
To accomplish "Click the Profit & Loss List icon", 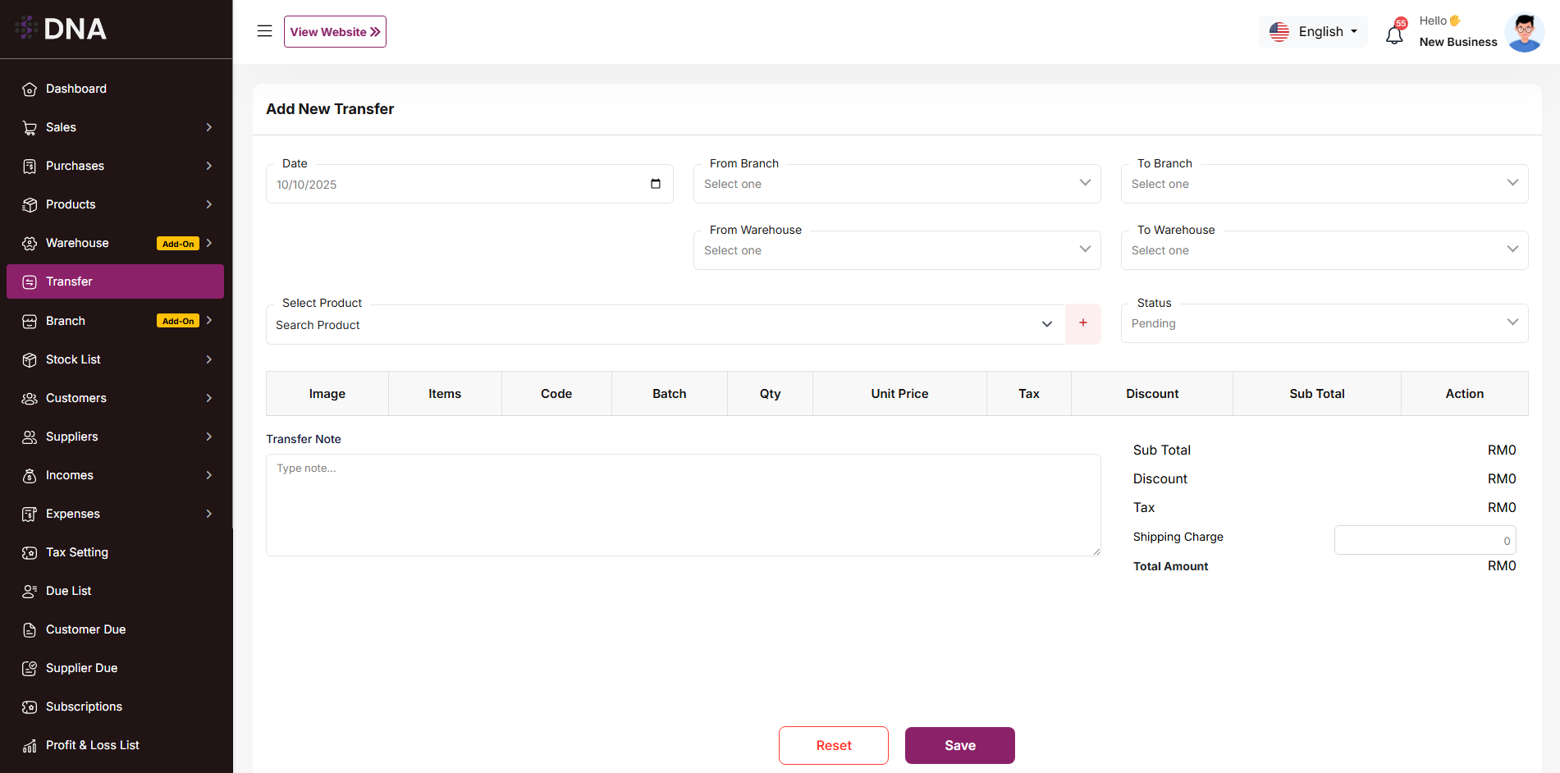I will click(x=30, y=745).
